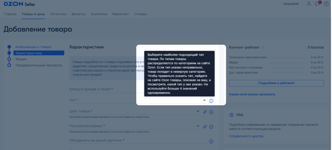Image resolution: width=332 pixels, height=150 pixels.
Task: Switch to the Логистика tab
Action: click(x=58, y=14)
